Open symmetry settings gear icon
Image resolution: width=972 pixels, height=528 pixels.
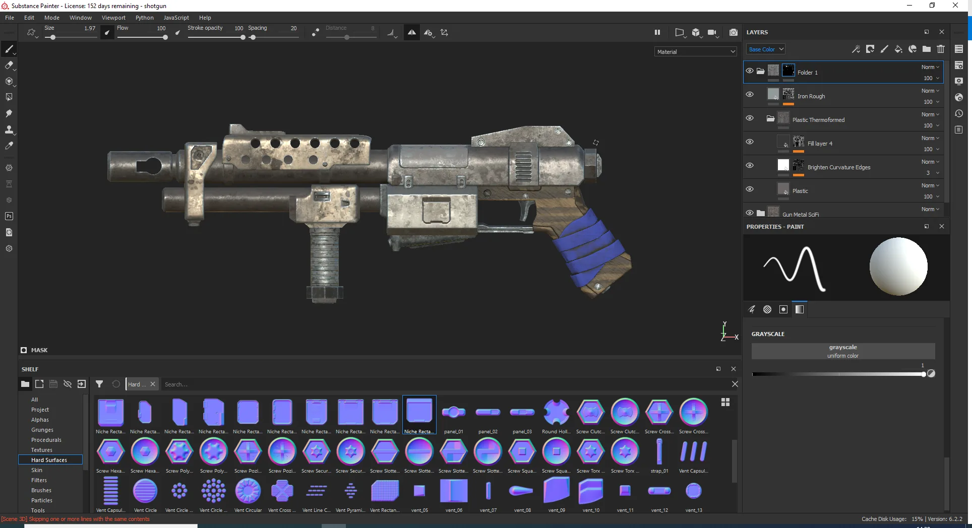428,32
